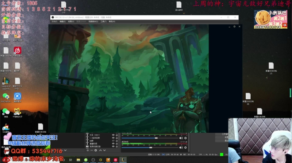Open the YY游戏大厅 desktop shortcut
This screenshot has width=292, height=163.
[x=17, y=113]
